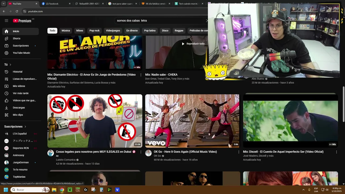Open options for Diezell mix

tap(336, 152)
